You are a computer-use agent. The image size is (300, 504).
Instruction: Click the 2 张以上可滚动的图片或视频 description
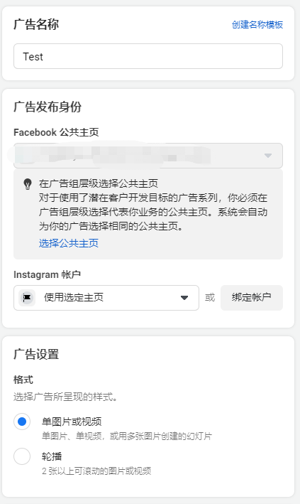point(96,471)
